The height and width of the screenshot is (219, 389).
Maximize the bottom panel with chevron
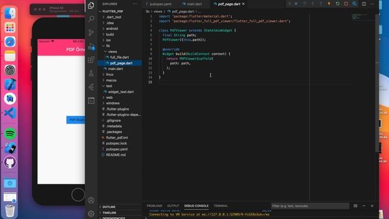click(x=364, y=206)
